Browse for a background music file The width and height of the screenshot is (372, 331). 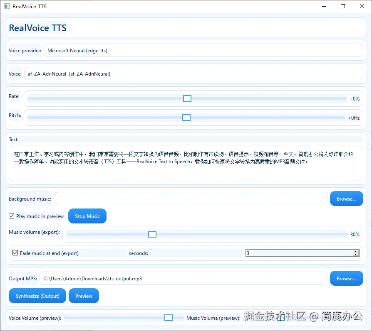[x=346, y=199]
